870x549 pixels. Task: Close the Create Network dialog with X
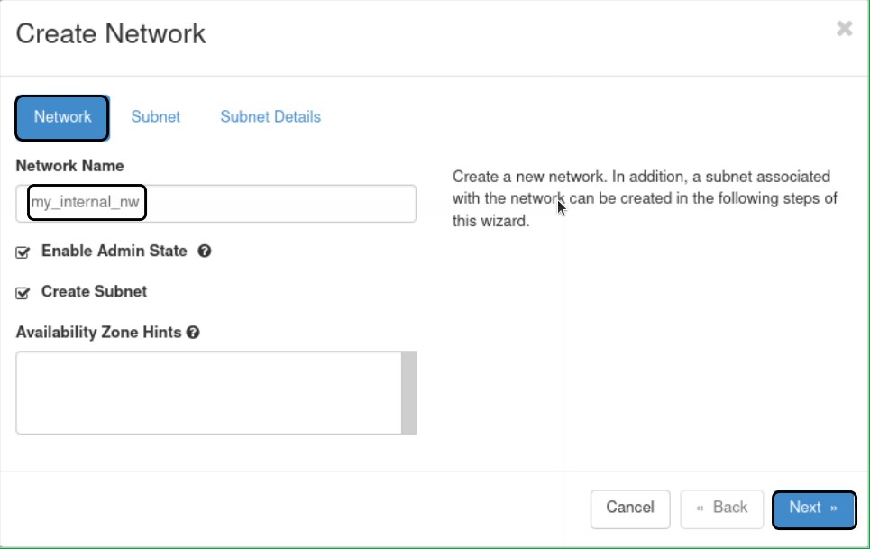[x=844, y=29]
